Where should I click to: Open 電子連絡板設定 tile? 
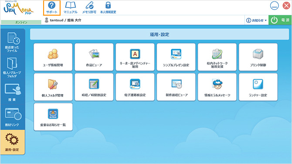[x=135, y=87]
